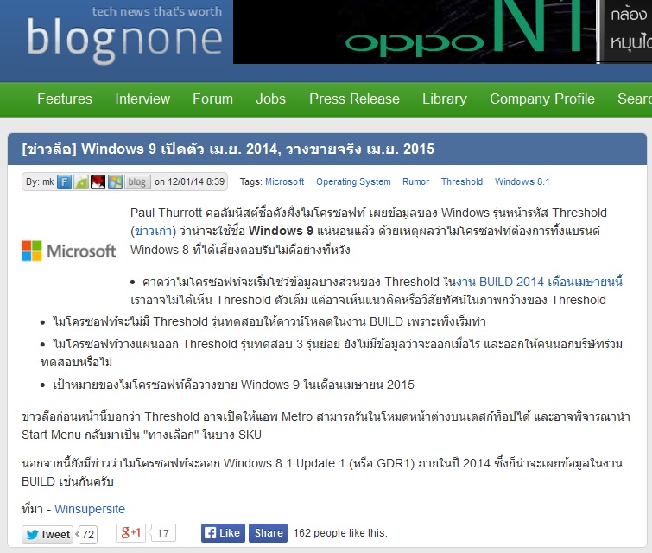This screenshot has height=553, width=652.
Task: Go to the Interview section
Action: pos(142,99)
